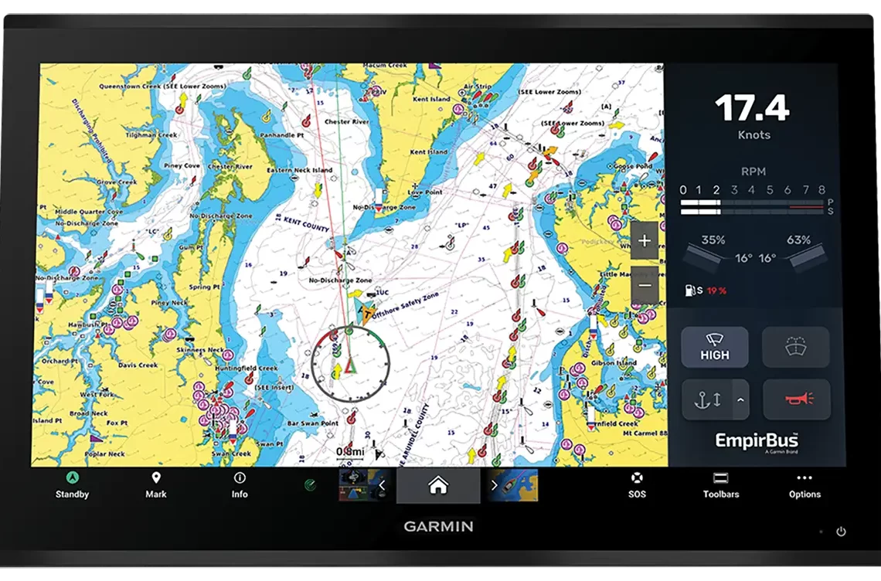Tap the KENT COUNTY label

pos(306,224)
